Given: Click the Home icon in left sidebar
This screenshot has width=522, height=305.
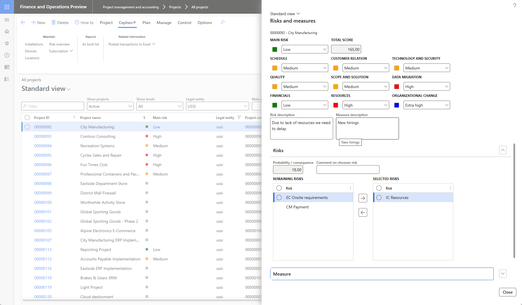Looking at the screenshot, I should [x=7, y=31].
